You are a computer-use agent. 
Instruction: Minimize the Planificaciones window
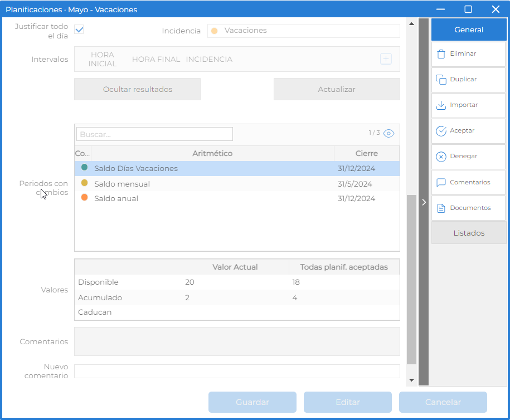tap(440, 9)
